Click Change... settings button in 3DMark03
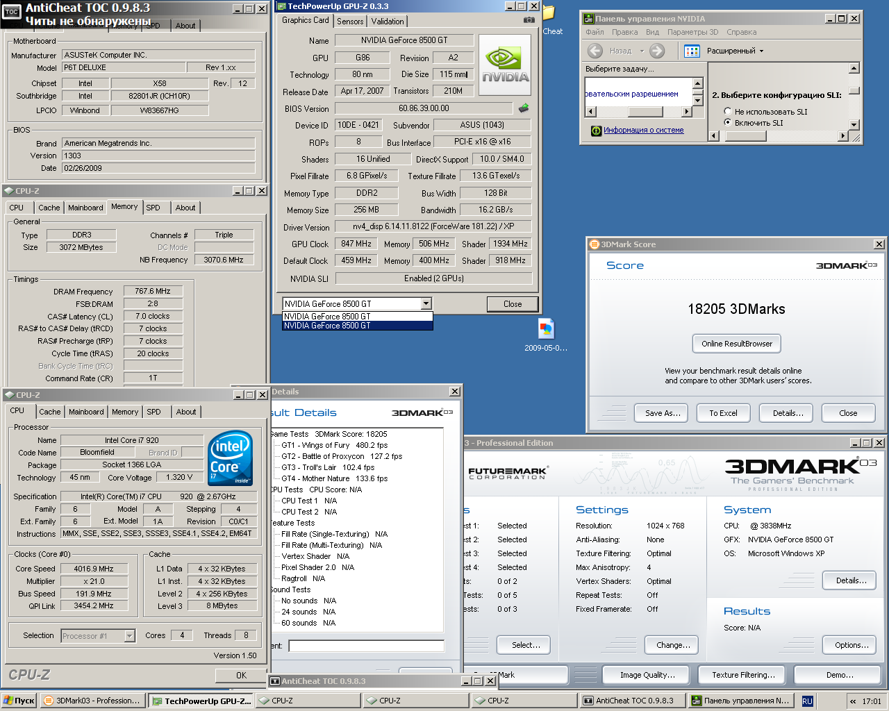 [x=672, y=645]
